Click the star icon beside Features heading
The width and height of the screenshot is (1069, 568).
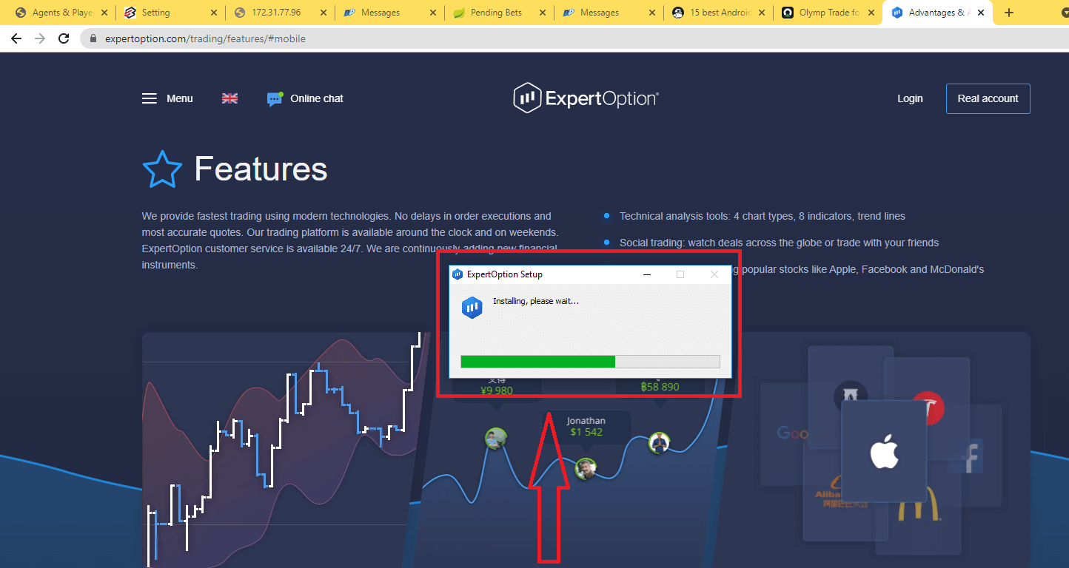coord(162,169)
